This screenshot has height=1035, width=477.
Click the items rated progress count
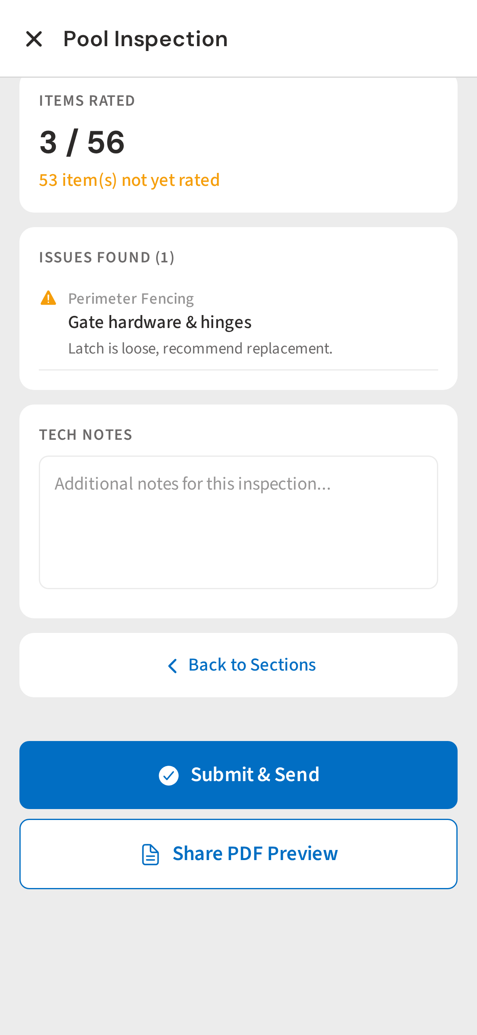click(82, 142)
